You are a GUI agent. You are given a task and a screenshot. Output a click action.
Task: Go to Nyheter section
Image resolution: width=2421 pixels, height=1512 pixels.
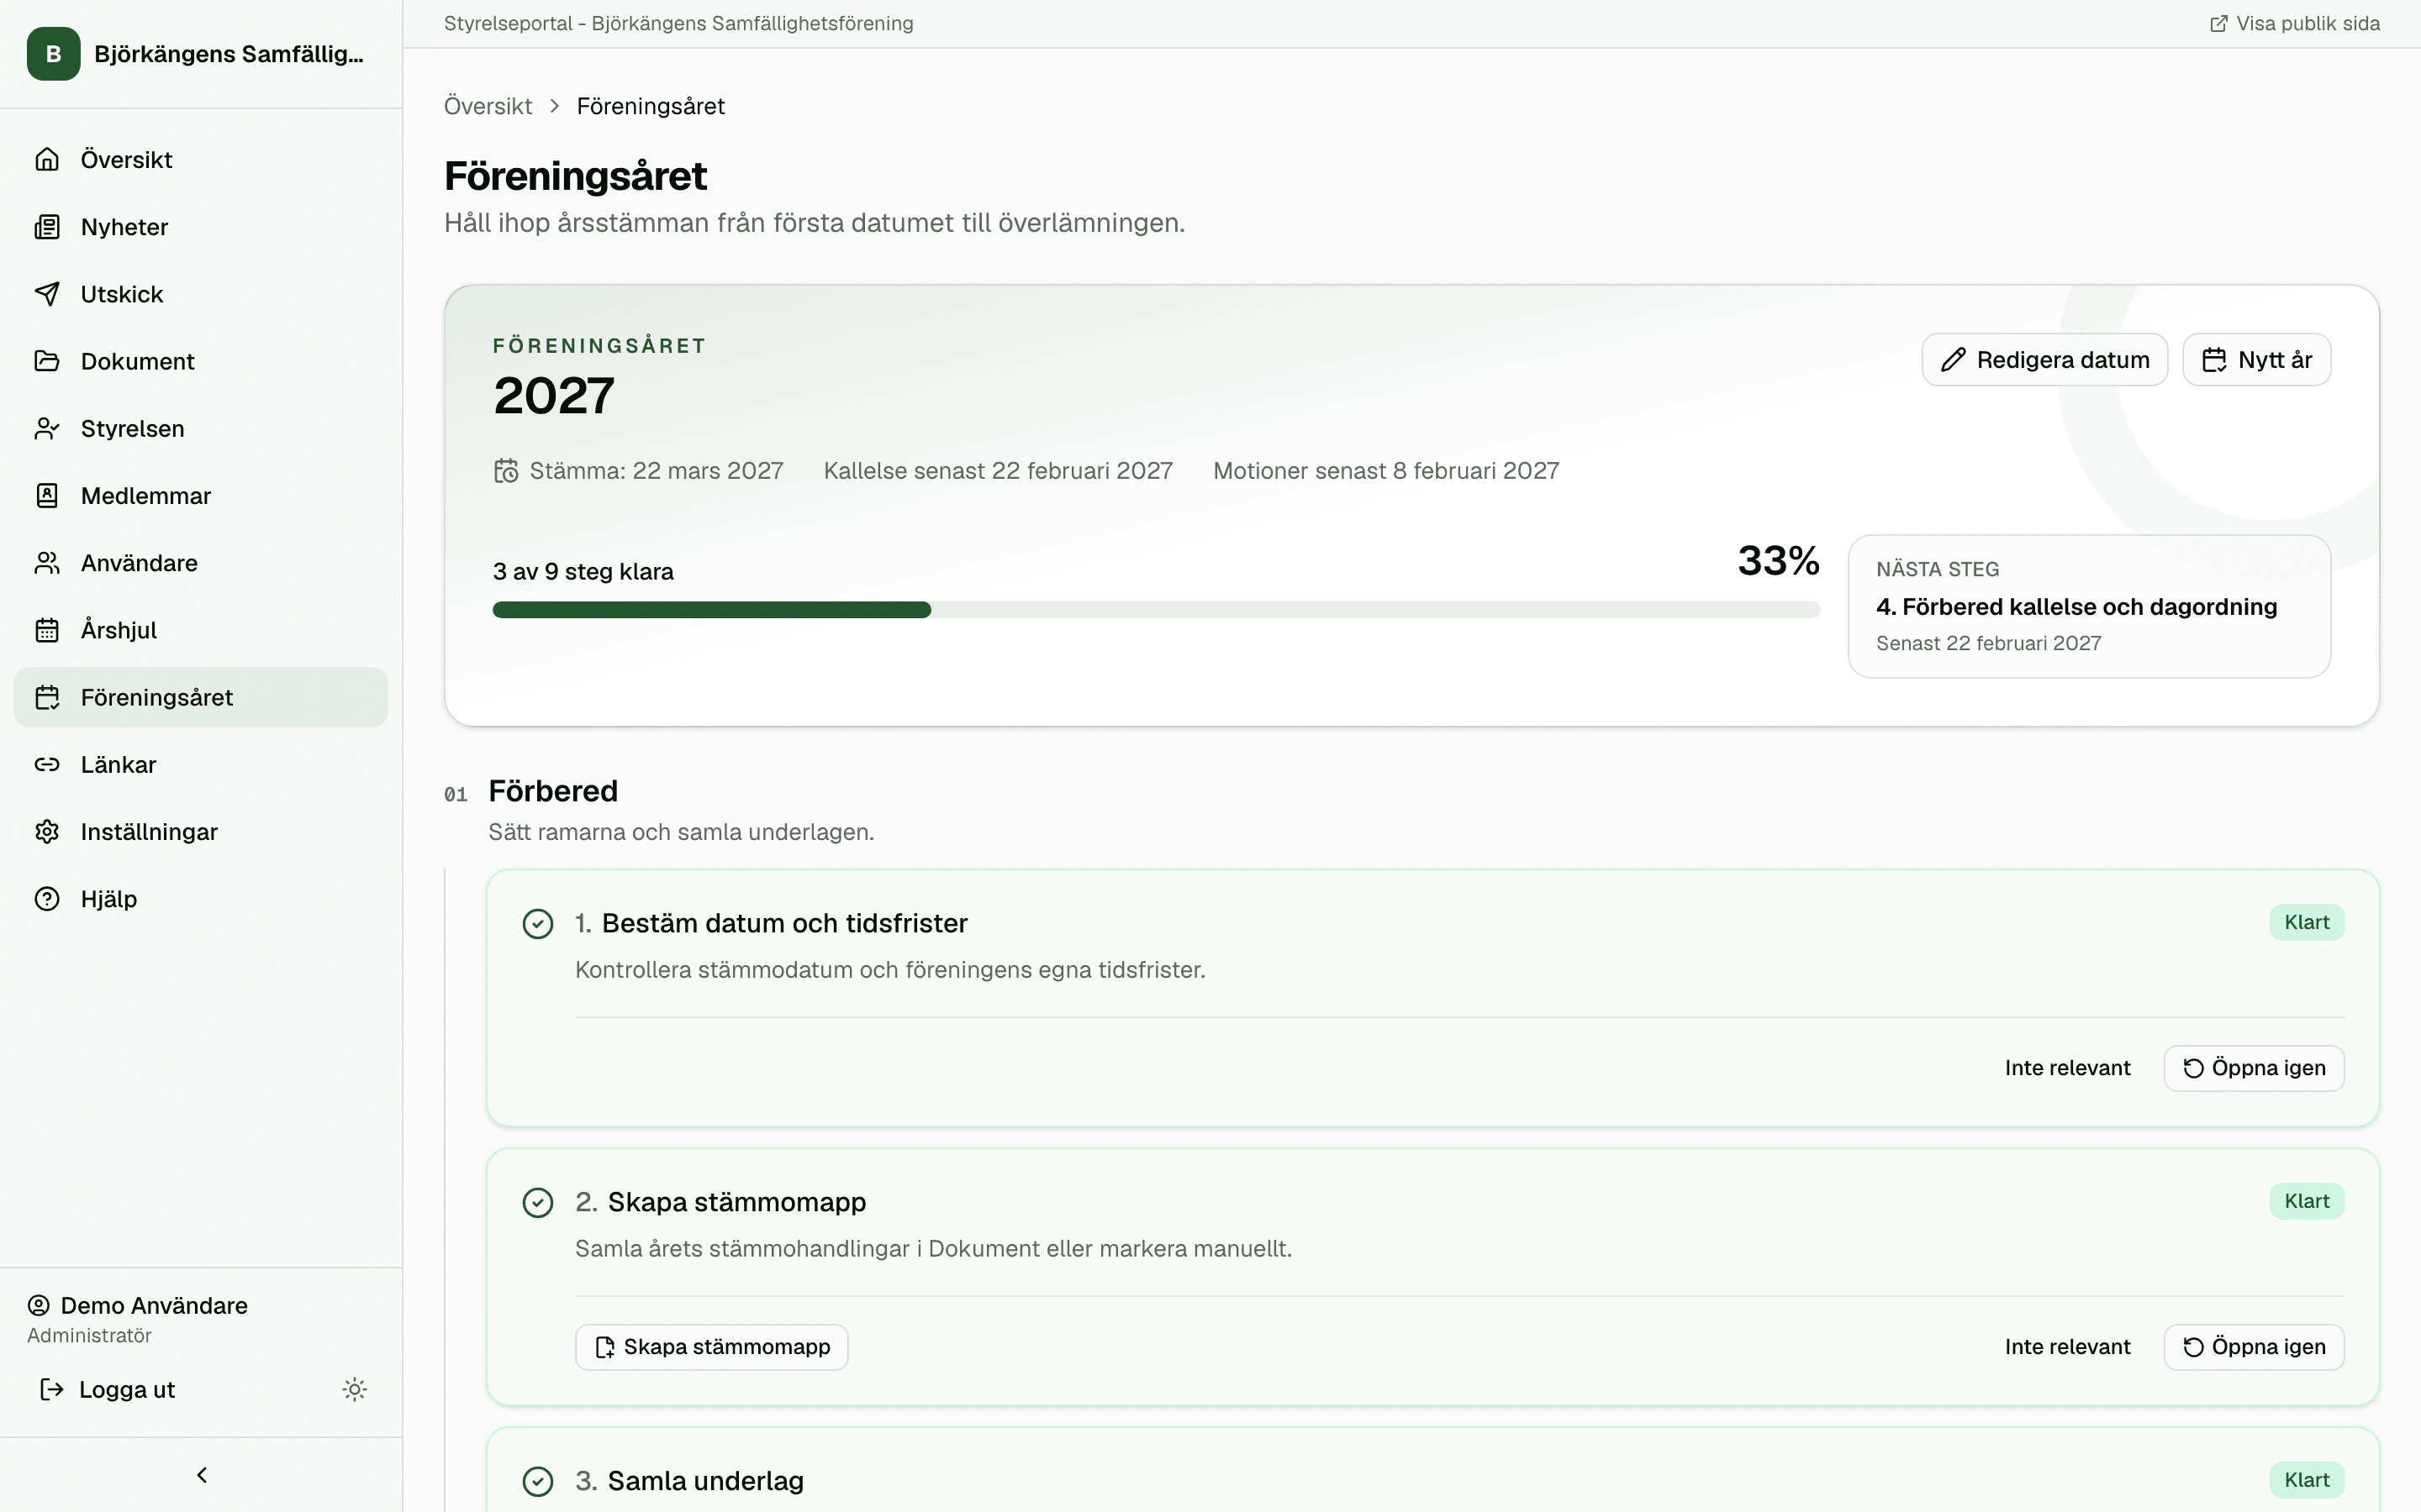[201, 227]
